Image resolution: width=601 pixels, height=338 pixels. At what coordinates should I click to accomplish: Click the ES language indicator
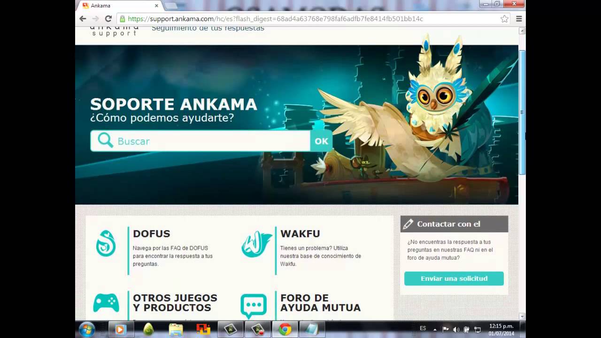click(x=423, y=329)
